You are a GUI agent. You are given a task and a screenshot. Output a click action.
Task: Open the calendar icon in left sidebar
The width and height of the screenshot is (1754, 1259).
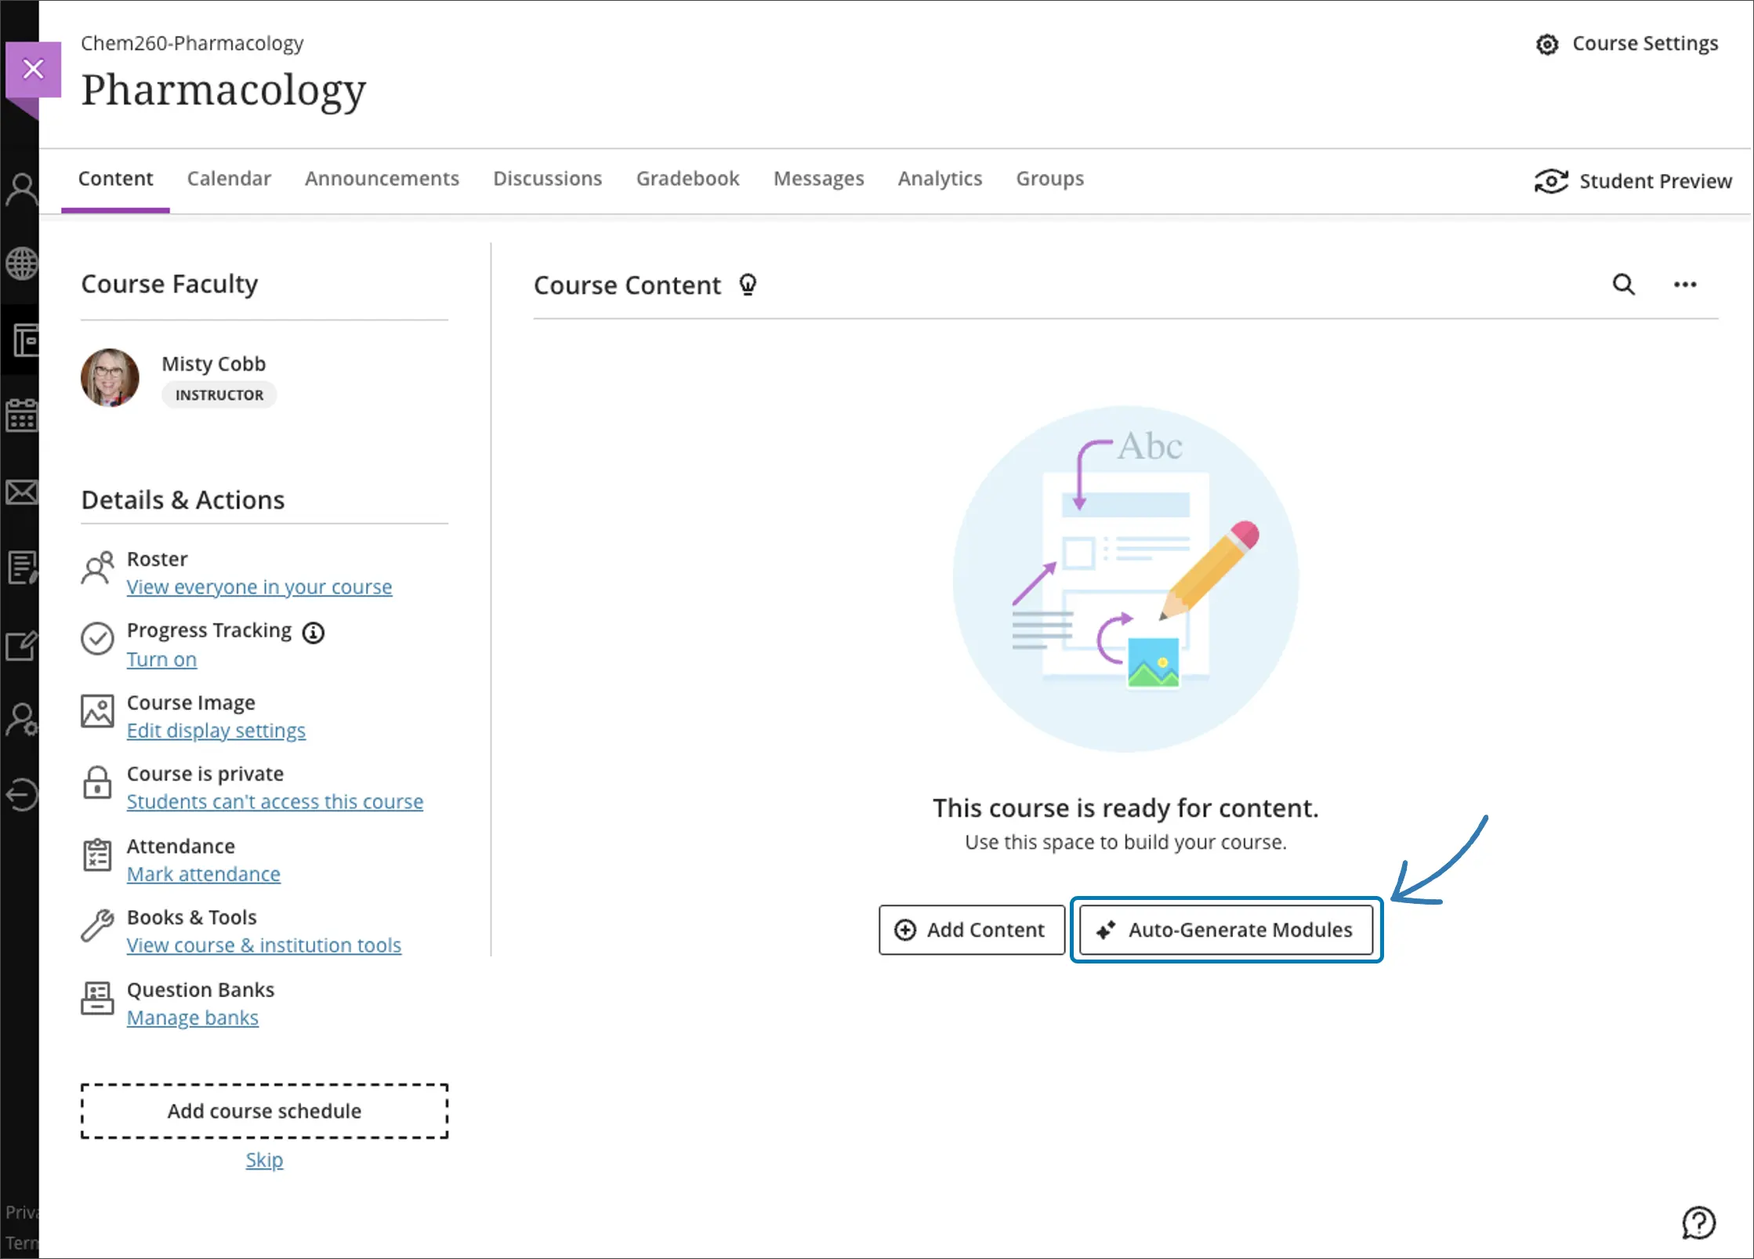coord(22,415)
